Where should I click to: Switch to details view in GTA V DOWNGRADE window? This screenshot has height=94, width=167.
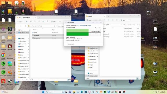point(68,80)
